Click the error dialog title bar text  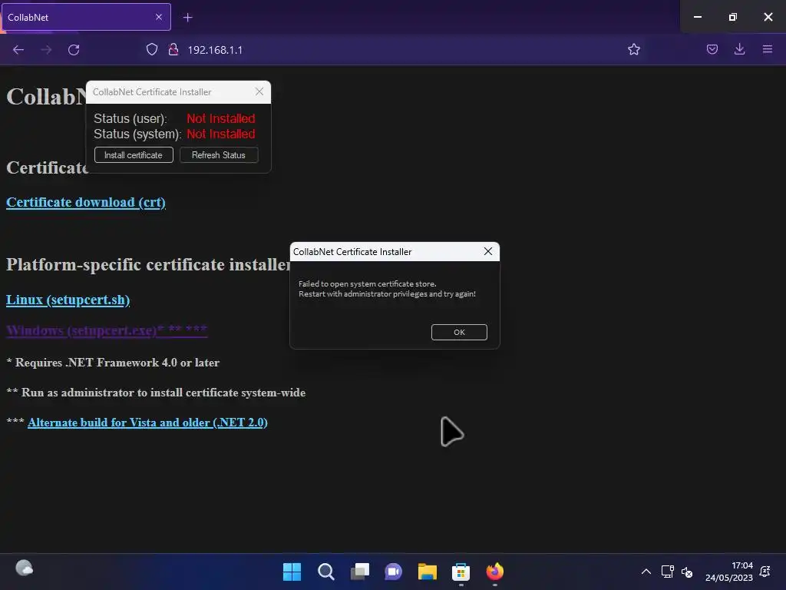(352, 252)
